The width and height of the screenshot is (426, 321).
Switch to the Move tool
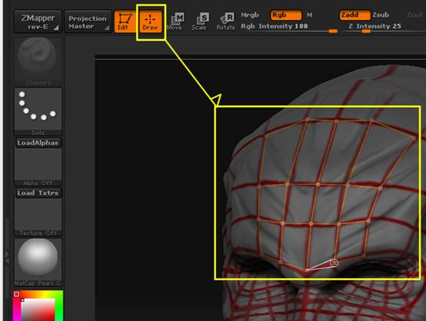click(x=175, y=22)
